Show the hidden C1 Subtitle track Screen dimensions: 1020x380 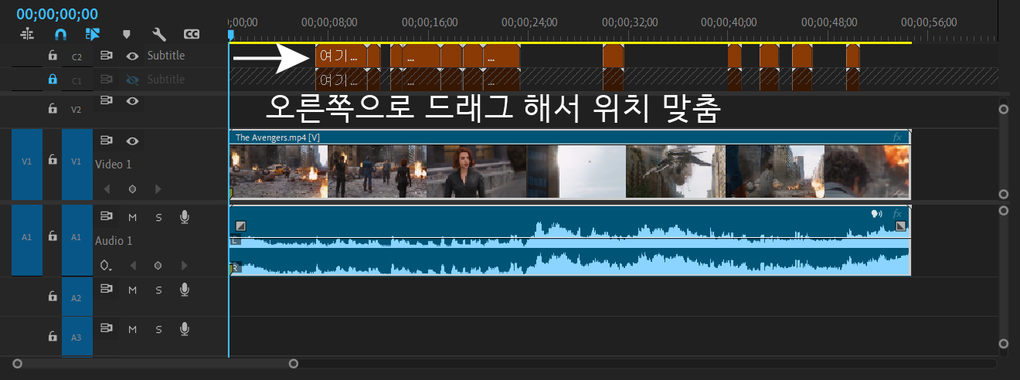(132, 80)
